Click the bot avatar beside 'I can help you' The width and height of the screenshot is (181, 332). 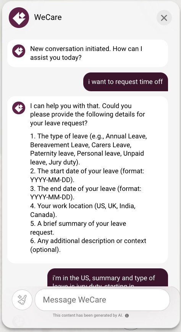[x=19, y=108]
